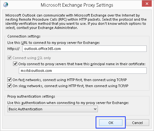
Task: Click the principal name certificate label
Action: coord(82,64)
